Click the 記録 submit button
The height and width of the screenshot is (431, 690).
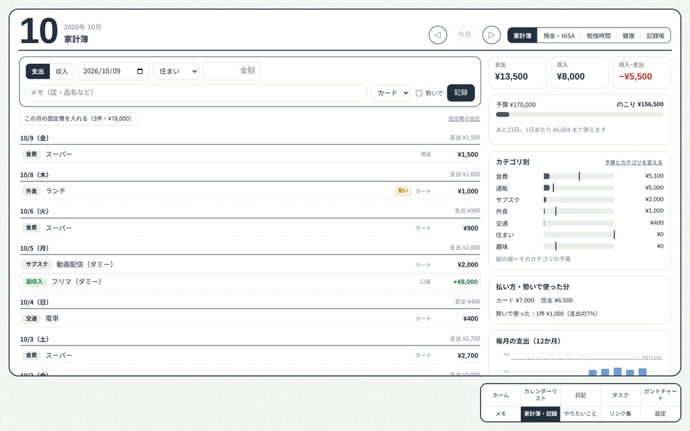click(x=461, y=93)
